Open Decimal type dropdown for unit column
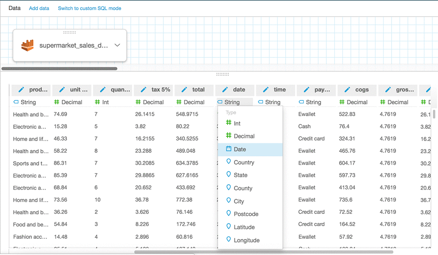The image size is (438, 255). point(68,102)
